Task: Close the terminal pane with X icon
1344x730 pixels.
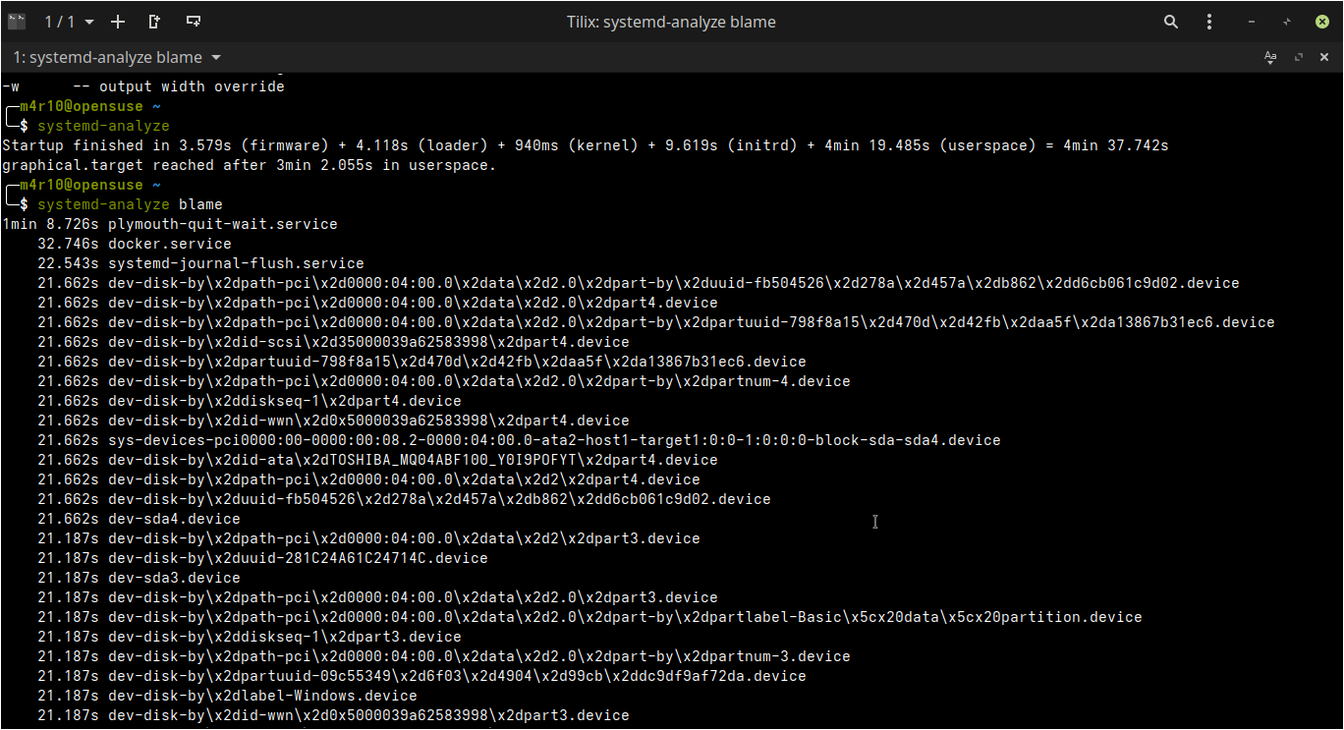Action: tap(1326, 57)
